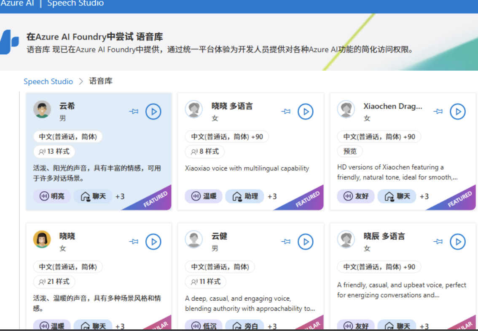Click the 晓辰 多语言 avatar placeholder

(x=346, y=239)
